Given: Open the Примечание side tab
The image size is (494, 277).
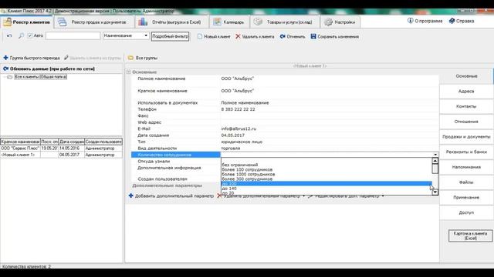Looking at the screenshot, I should (466, 197).
